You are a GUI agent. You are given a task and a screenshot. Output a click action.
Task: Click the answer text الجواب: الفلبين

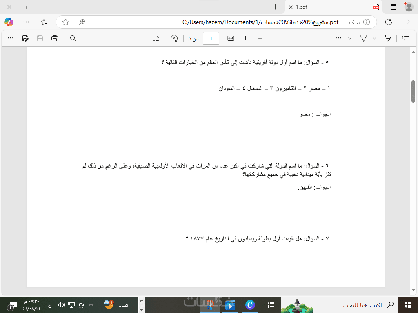314,187
